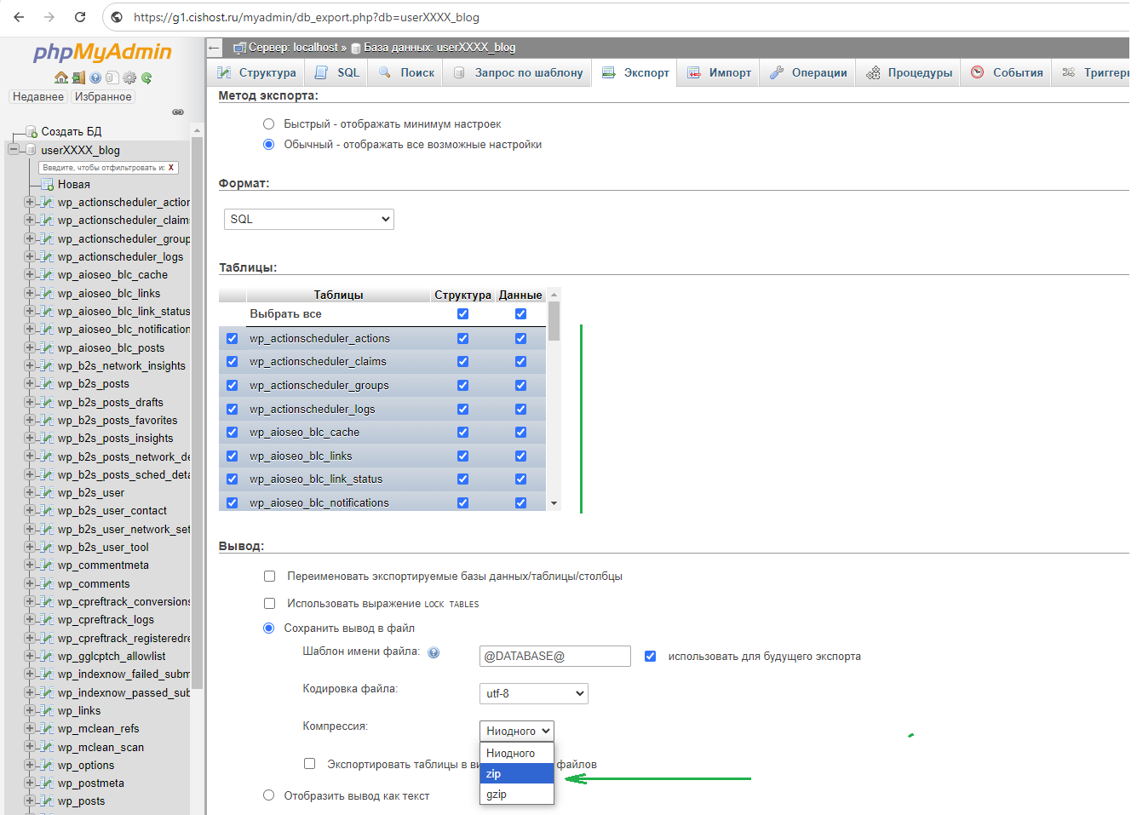Reload navigation panel with green refresh icon
The width and height of the screenshot is (1137, 815).
coord(146,77)
